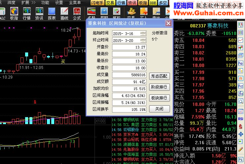Click the wavy-lines indicator icon in sidebar

point(241,111)
